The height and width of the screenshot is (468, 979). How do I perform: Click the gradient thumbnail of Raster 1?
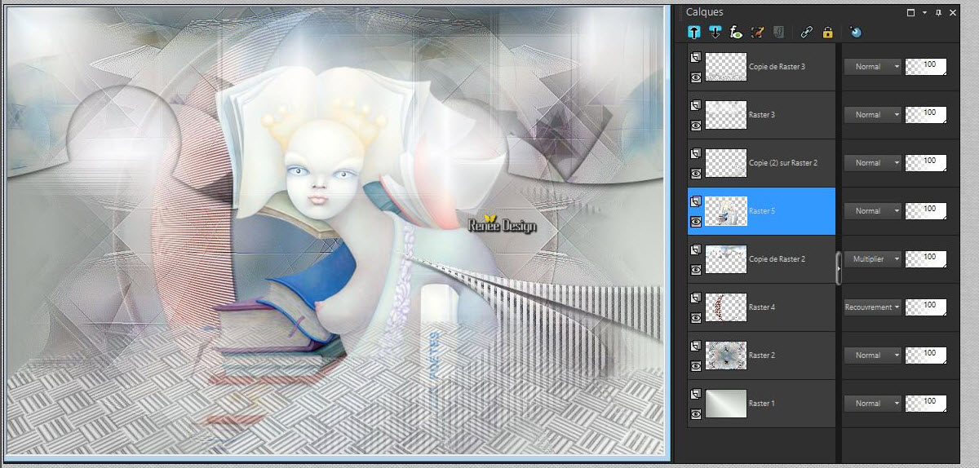(726, 404)
